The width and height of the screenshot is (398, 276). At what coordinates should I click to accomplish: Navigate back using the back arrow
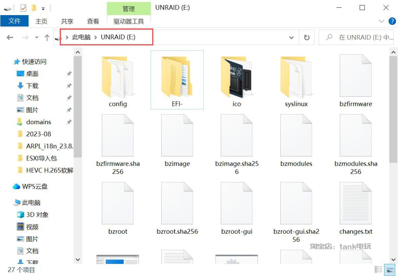coord(10,37)
